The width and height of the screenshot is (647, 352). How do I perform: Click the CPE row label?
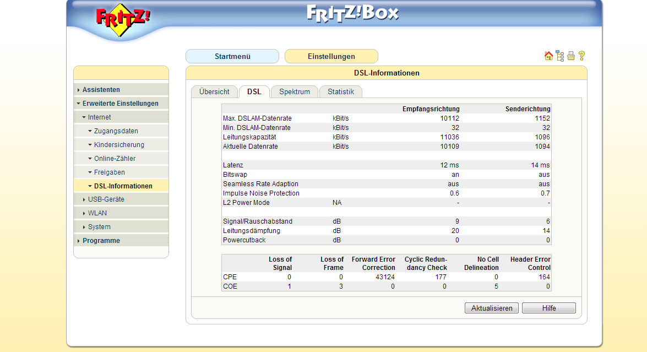(x=230, y=277)
